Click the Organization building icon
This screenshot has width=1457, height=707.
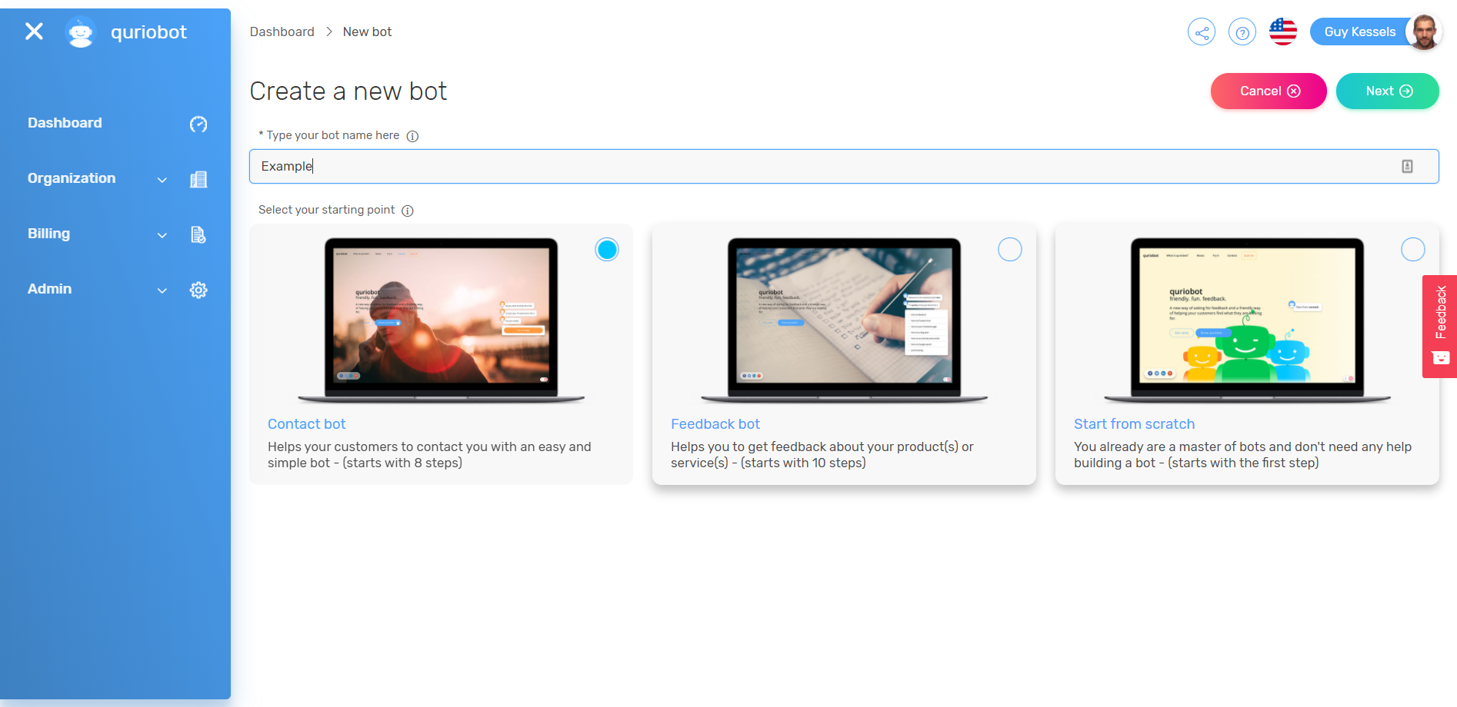(198, 179)
